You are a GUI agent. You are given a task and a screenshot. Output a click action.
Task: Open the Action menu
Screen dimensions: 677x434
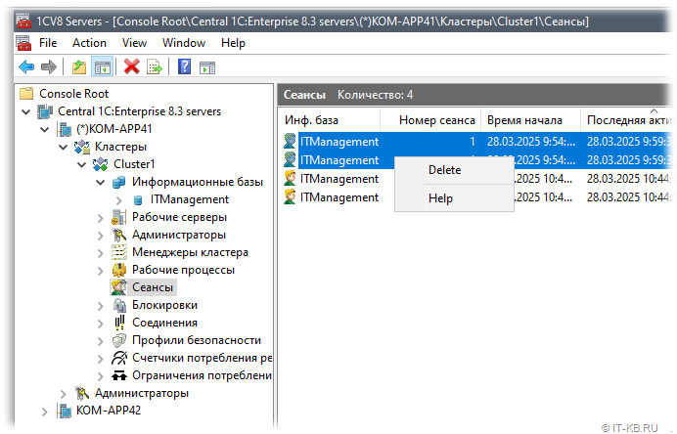point(89,43)
